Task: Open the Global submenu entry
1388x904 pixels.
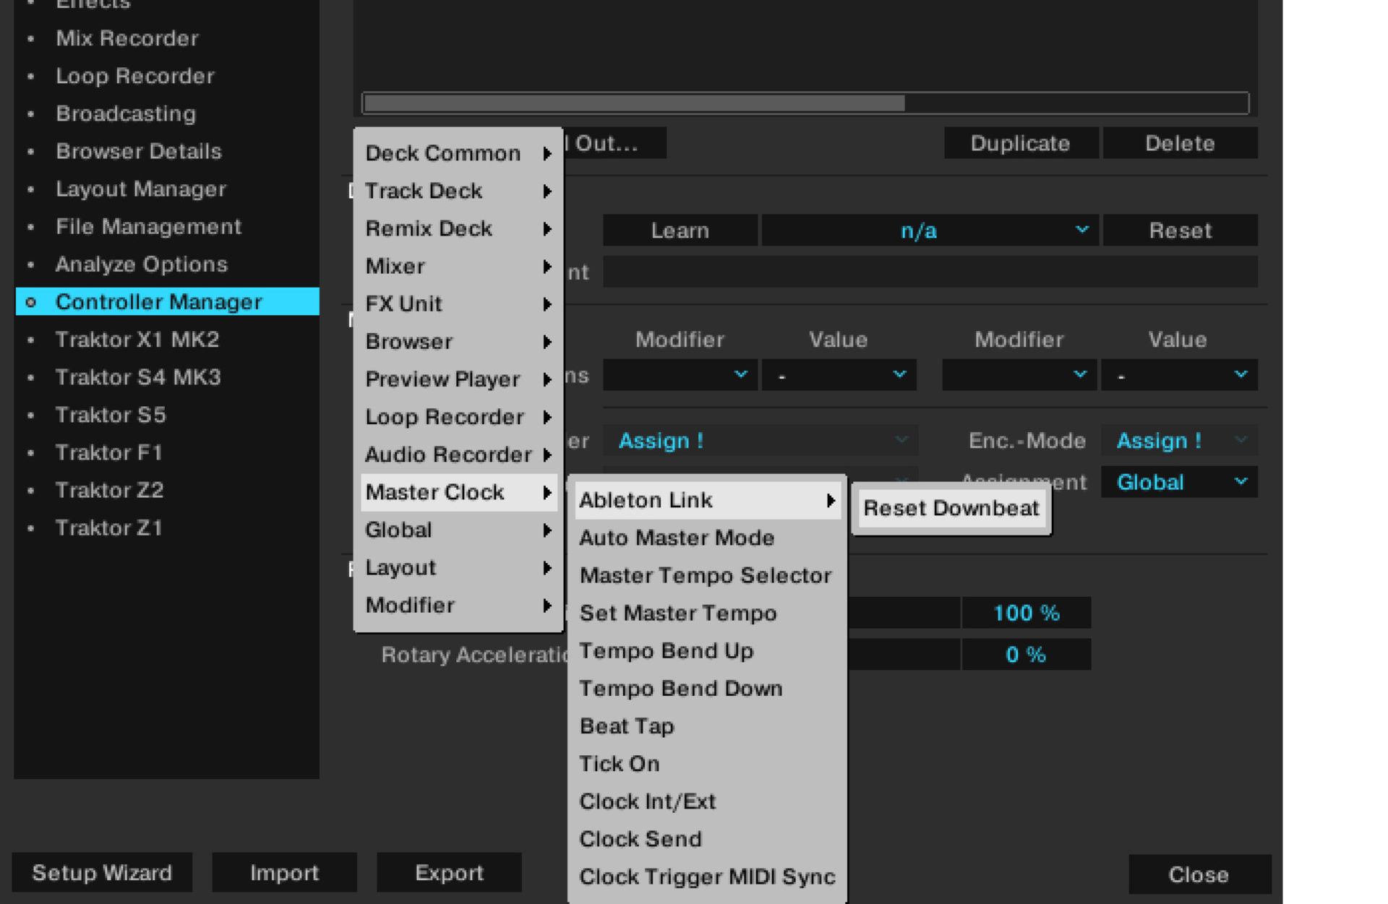Action: 458,530
